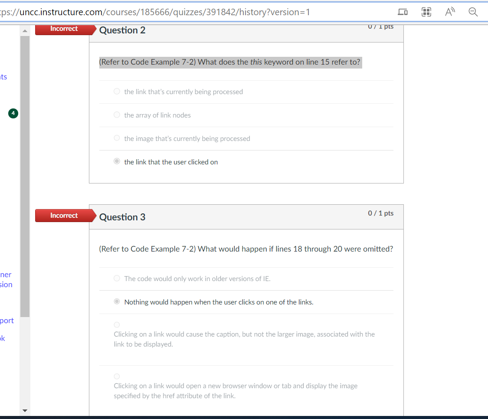Open the sidebar link ending in port
The height and width of the screenshot is (419, 488).
point(7,321)
